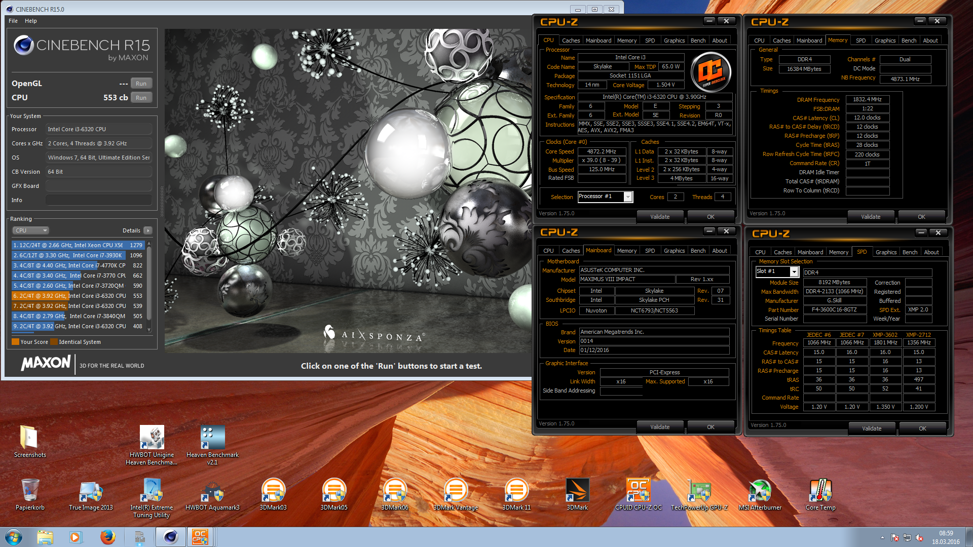This screenshot has width=973, height=547.
Task: Open 3DMark05 desktop icon
Action: 334,494
